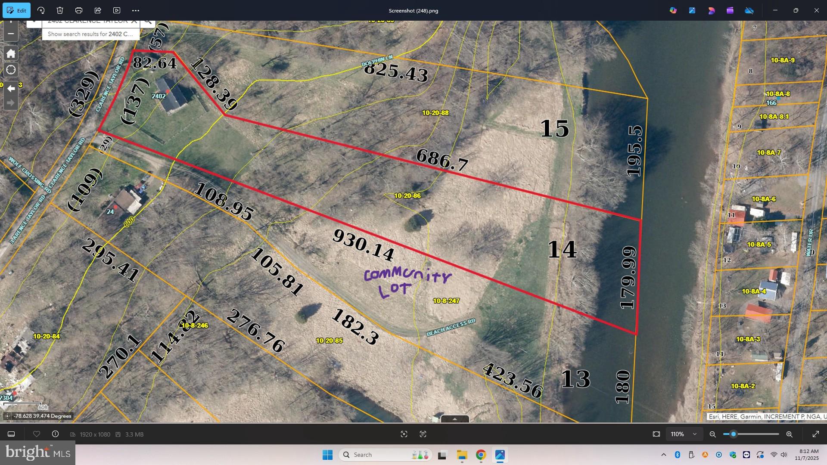
Task: Print the image via the printer icon
Action: (79, 10)
